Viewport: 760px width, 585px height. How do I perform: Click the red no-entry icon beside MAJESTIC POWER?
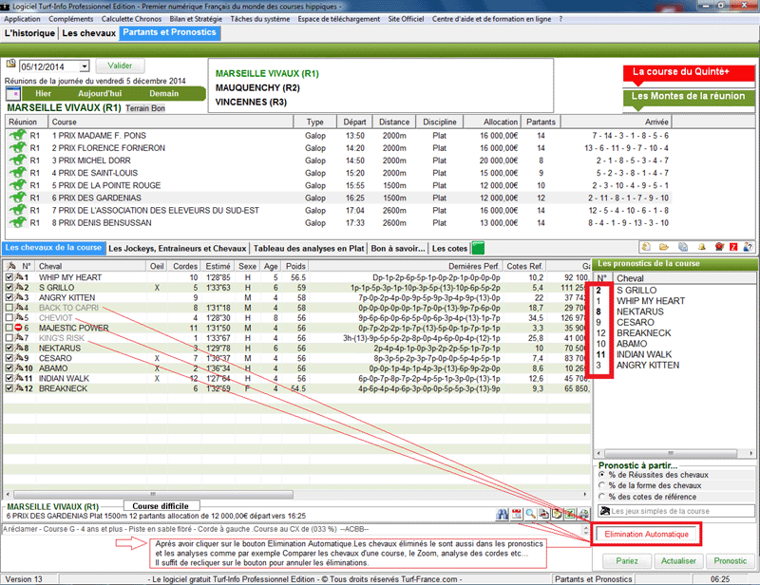18,328
